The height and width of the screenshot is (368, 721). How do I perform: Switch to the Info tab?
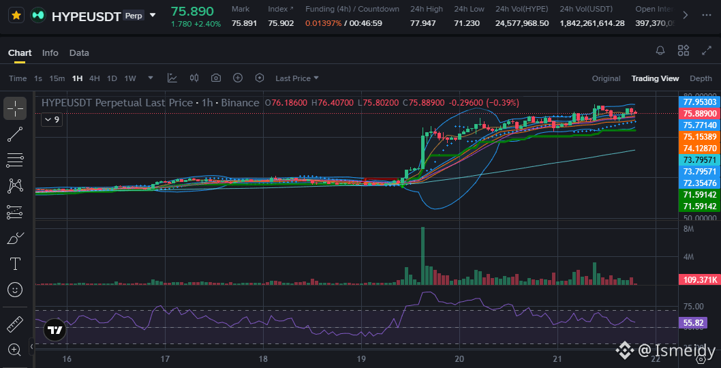[50, 53]
